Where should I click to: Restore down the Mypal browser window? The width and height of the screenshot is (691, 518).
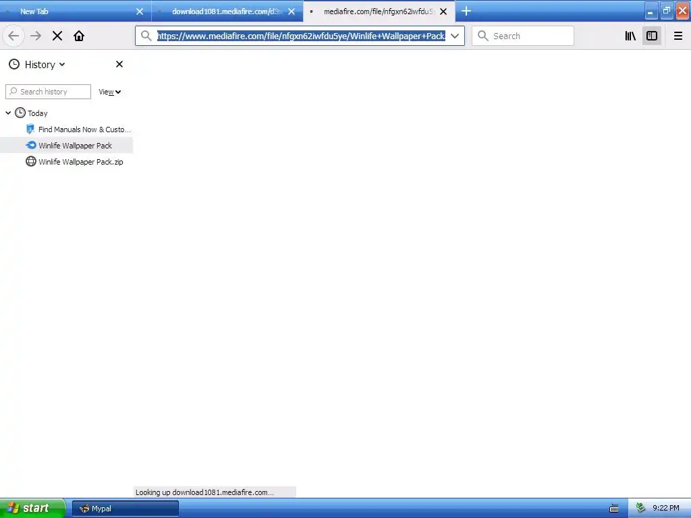[x=667, y=11]
